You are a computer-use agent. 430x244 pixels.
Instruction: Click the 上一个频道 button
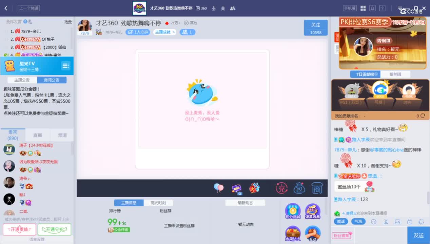pos(29,8)
